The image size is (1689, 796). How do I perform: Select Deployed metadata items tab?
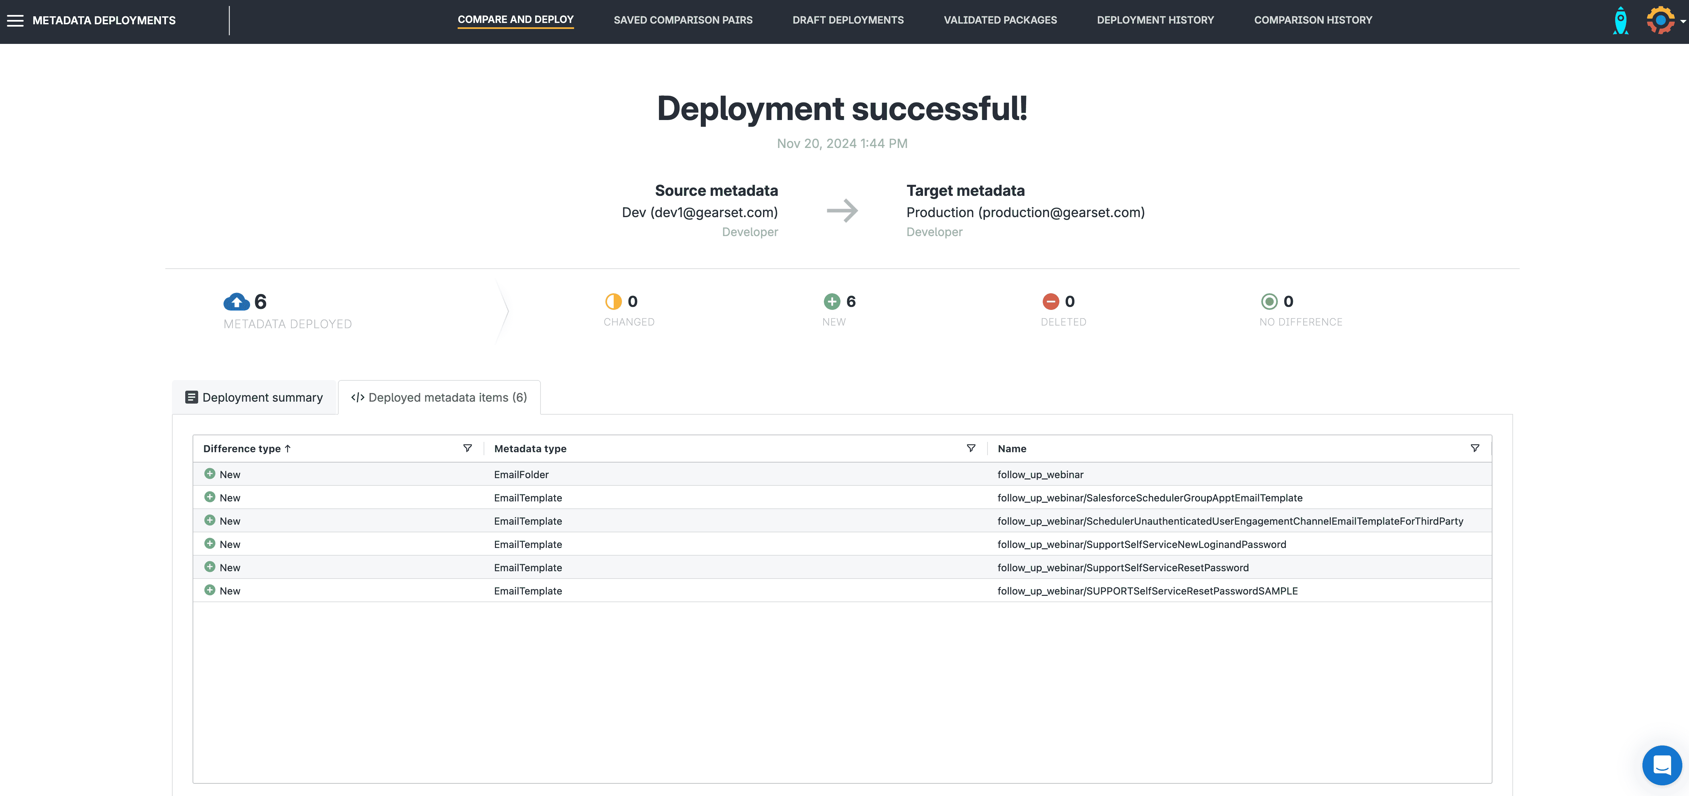[x=439, y=397]
